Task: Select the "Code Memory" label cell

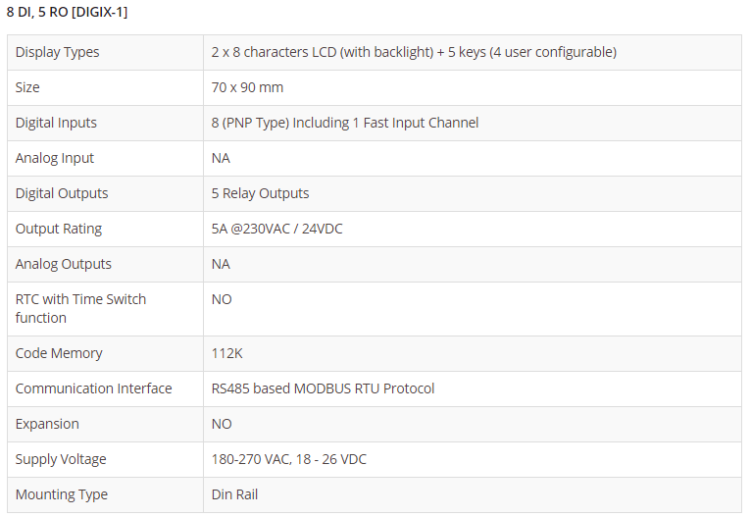Action: (59, 353)
